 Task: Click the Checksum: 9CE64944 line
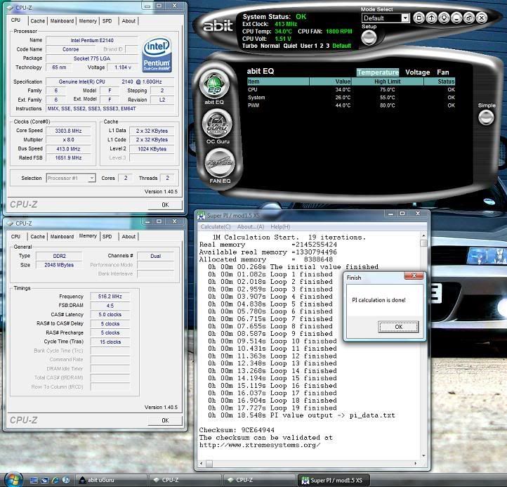coord(237,430)
